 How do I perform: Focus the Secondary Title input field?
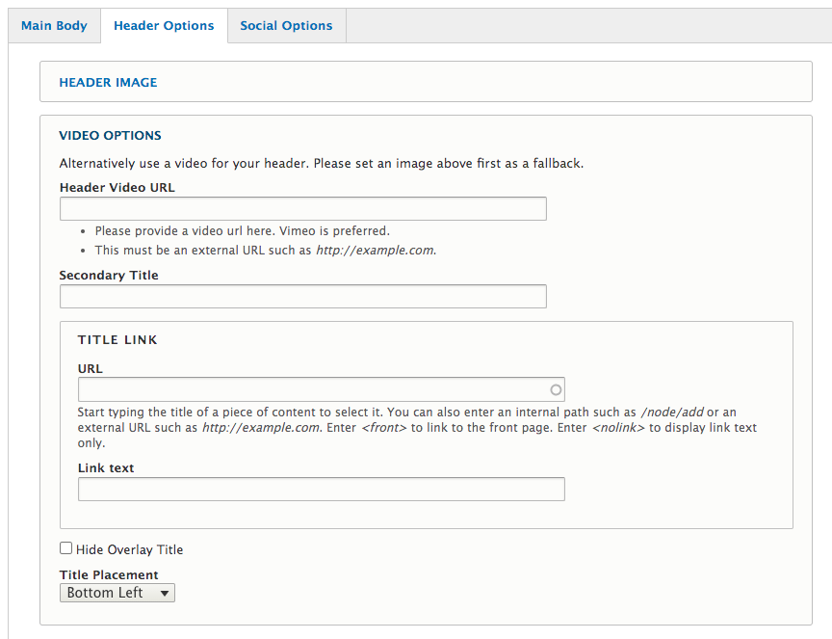tap(302, 296)
